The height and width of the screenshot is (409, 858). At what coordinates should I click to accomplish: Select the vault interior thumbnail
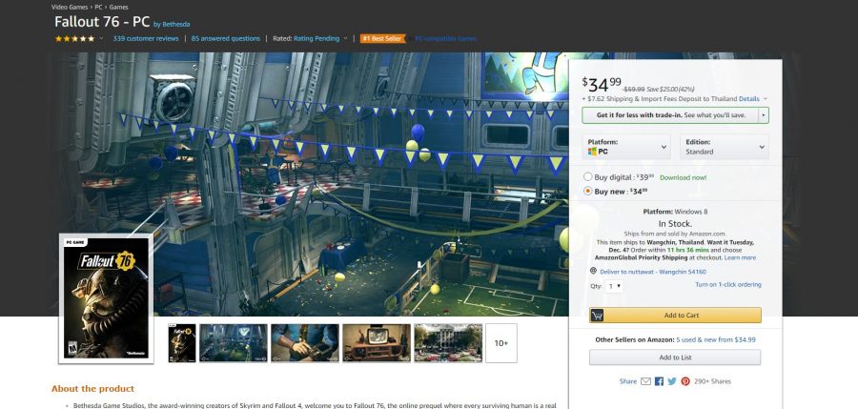234,343
